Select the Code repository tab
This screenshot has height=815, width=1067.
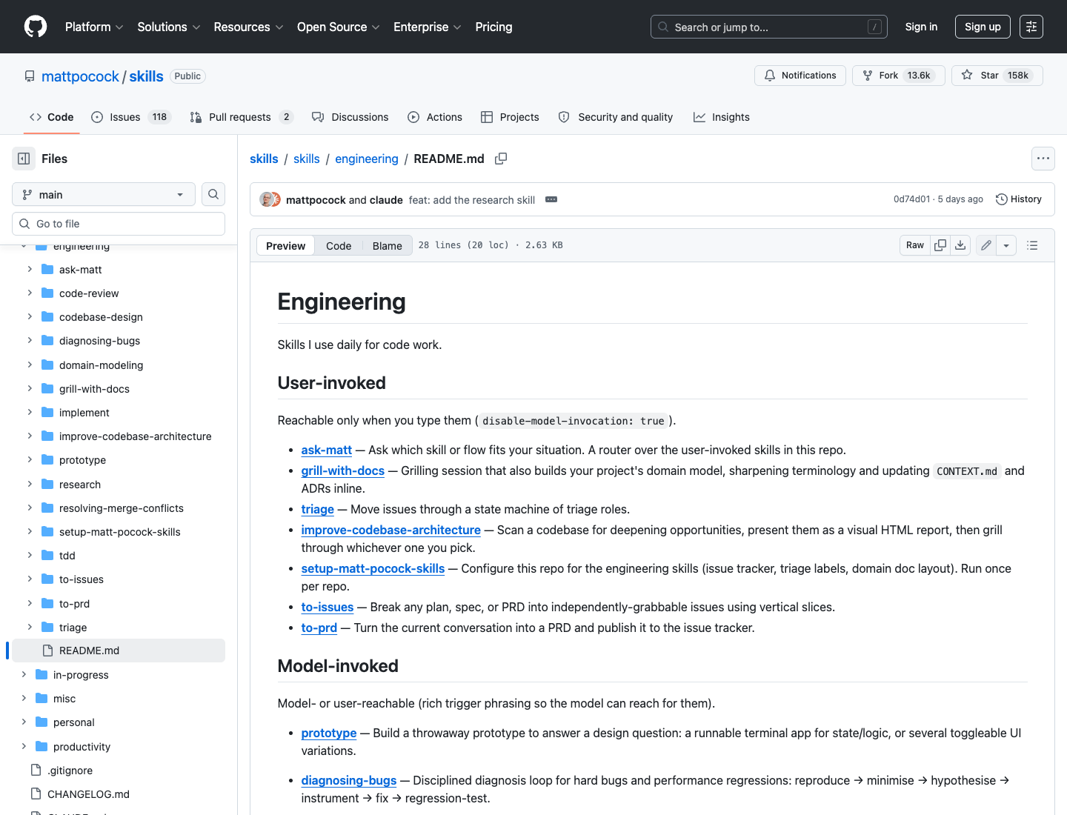51,117
